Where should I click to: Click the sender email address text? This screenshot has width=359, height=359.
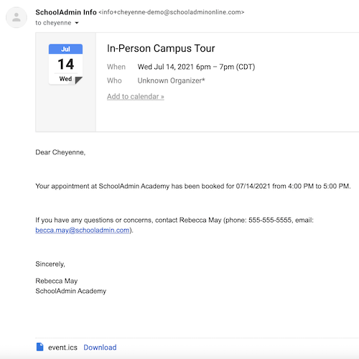[x=172, y=12]
